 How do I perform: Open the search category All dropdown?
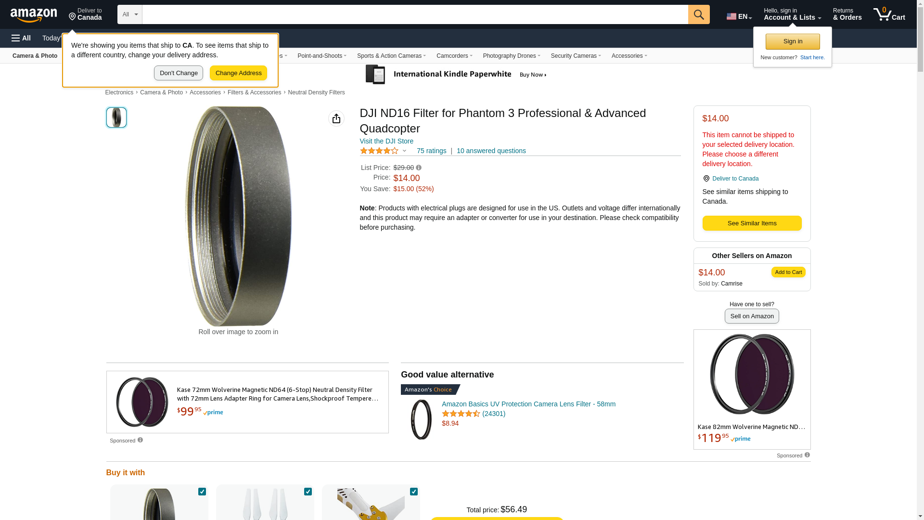coord(130,14)
